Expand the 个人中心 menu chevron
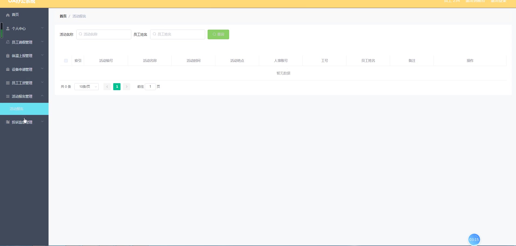This screenshot has height=246, width=516. pos(42,28)
